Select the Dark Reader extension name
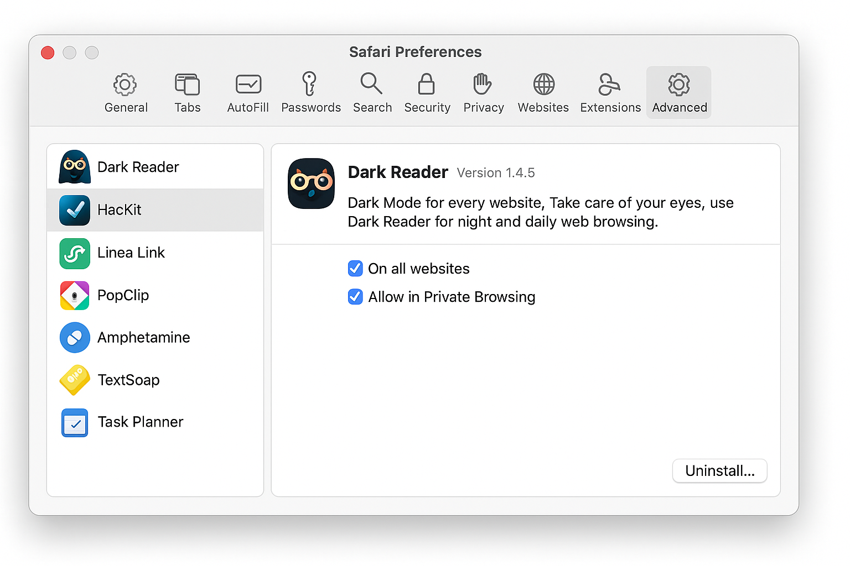 (138, 167)
